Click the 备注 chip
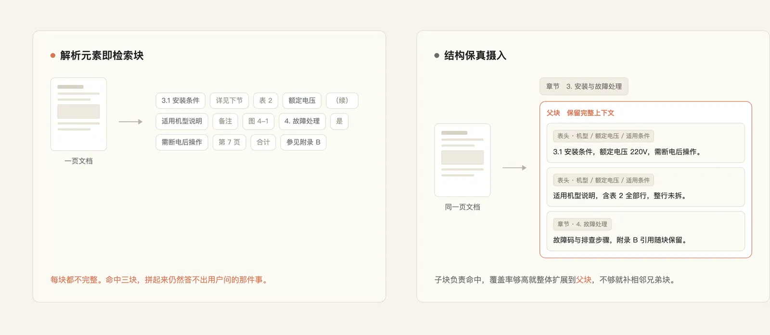 coord(225,121)
